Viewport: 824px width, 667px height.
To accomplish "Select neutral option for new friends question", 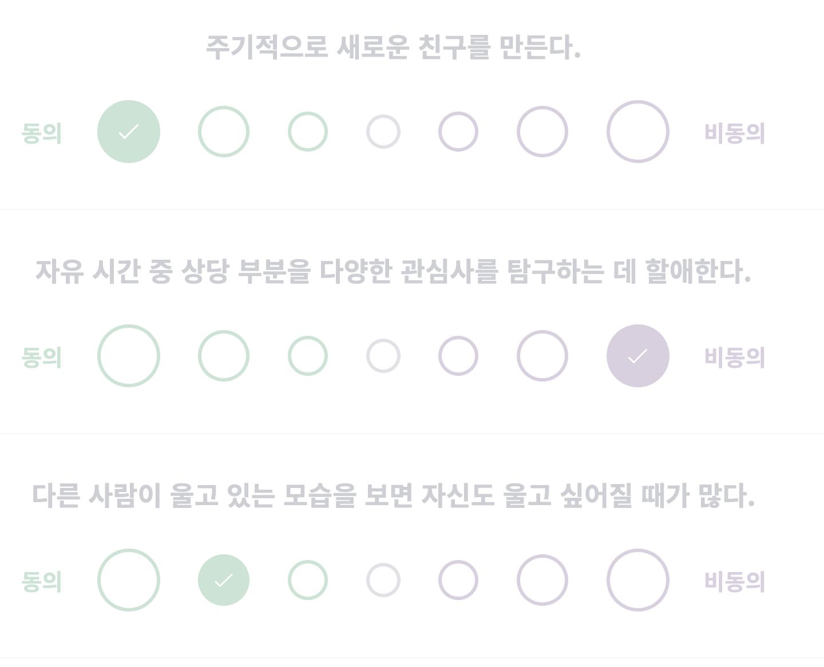I will pos(383,132).
